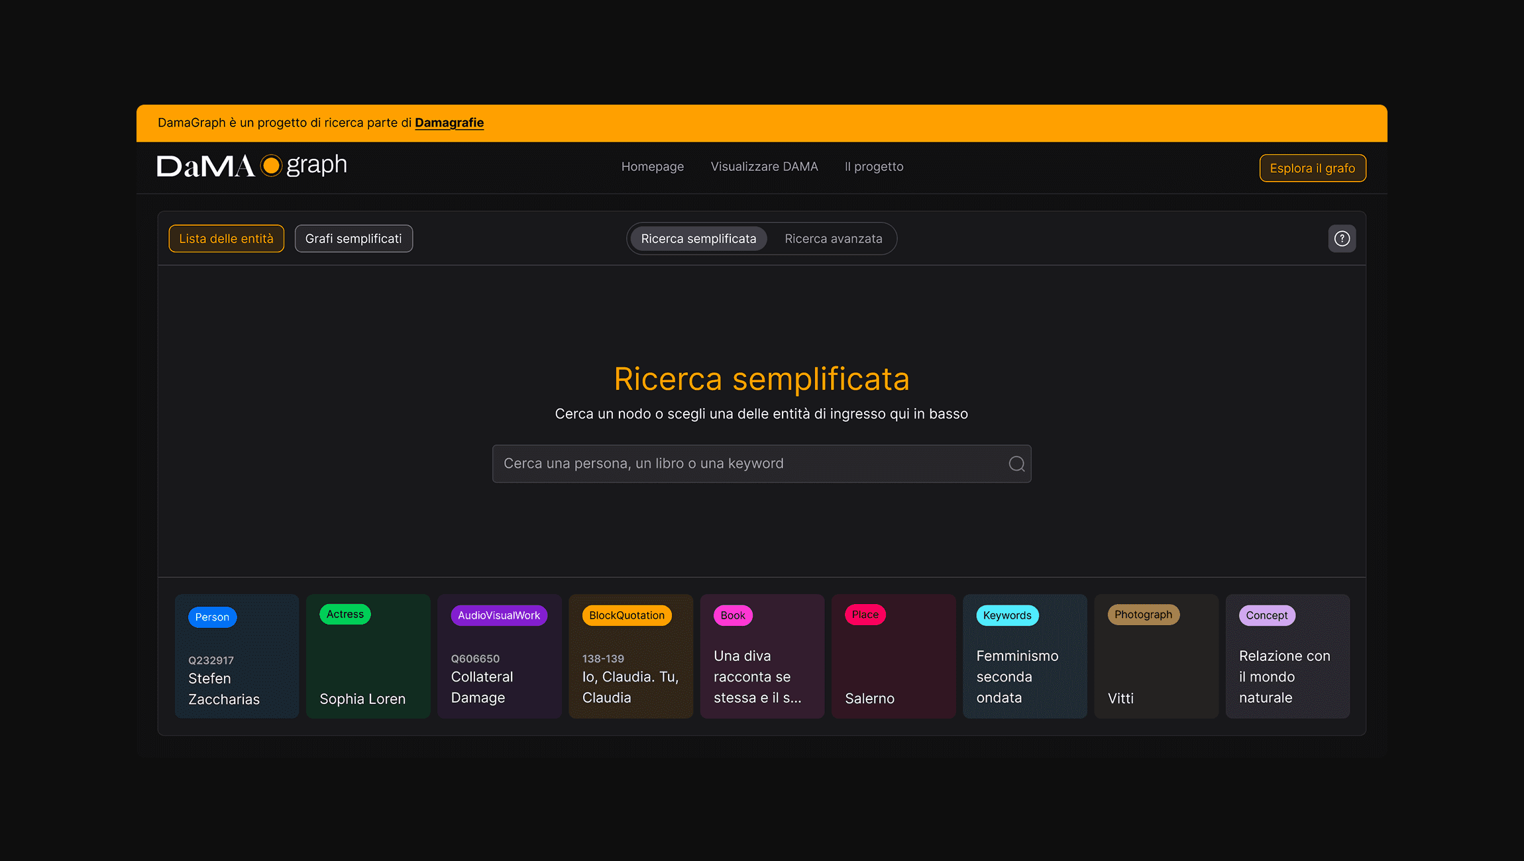
Task: Open the Grafi semplificati tab
Action: pos(353,238)
